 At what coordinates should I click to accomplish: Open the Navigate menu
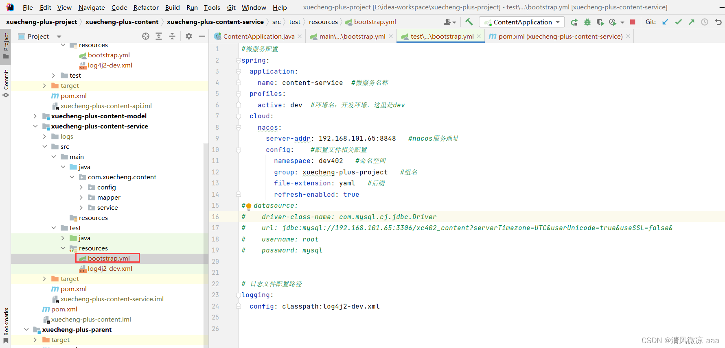pos(92,7)
